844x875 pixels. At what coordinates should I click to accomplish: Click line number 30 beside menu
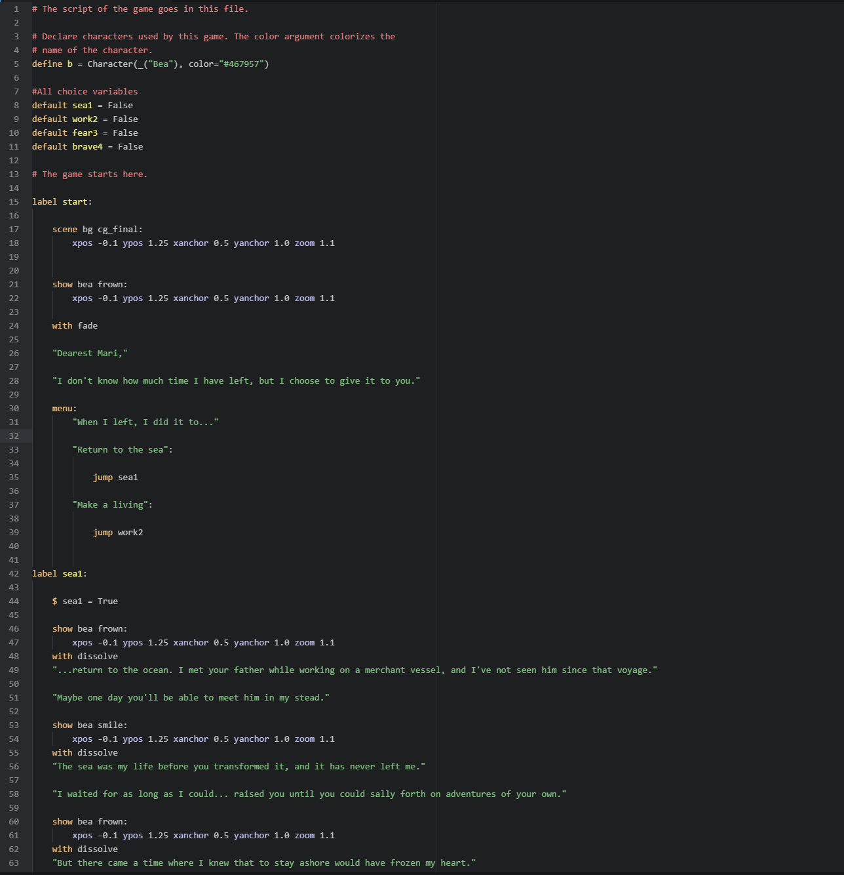pos(14,409)
